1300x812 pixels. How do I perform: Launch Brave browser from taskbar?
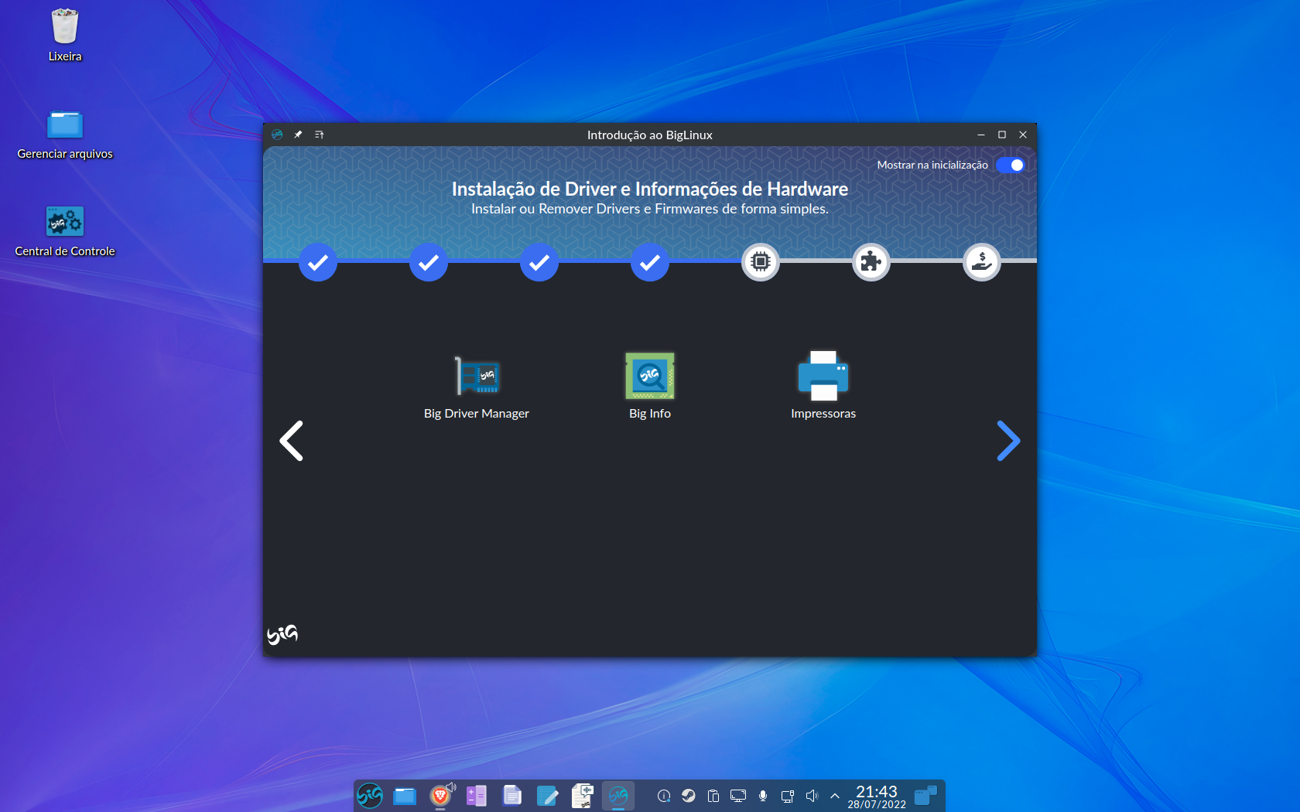pos(440,796)
